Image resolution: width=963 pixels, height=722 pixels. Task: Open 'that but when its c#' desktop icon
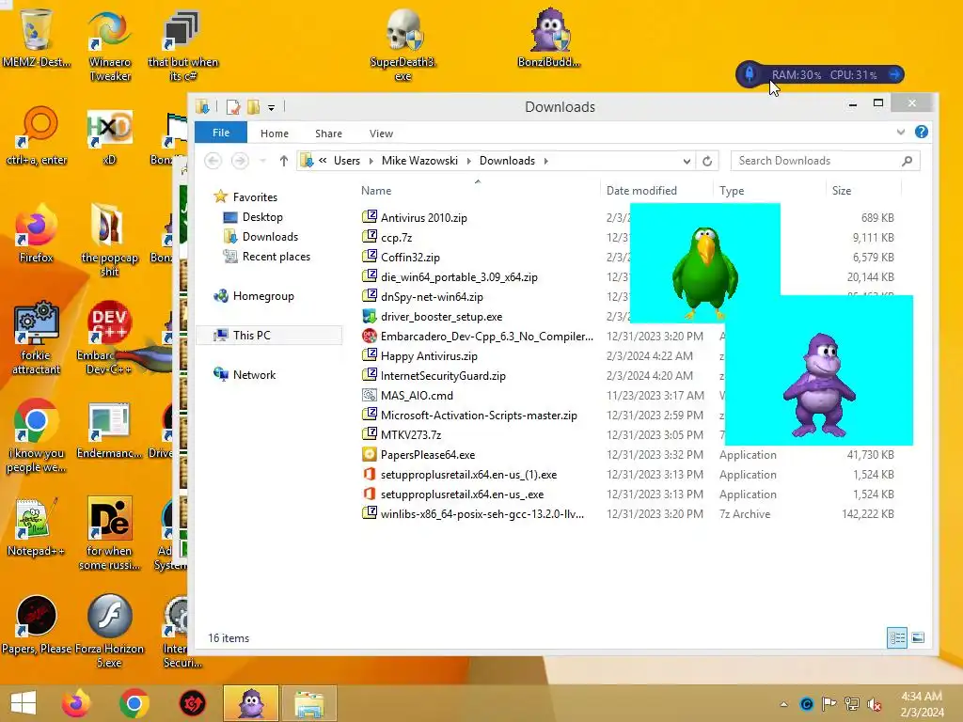(182, 44)
